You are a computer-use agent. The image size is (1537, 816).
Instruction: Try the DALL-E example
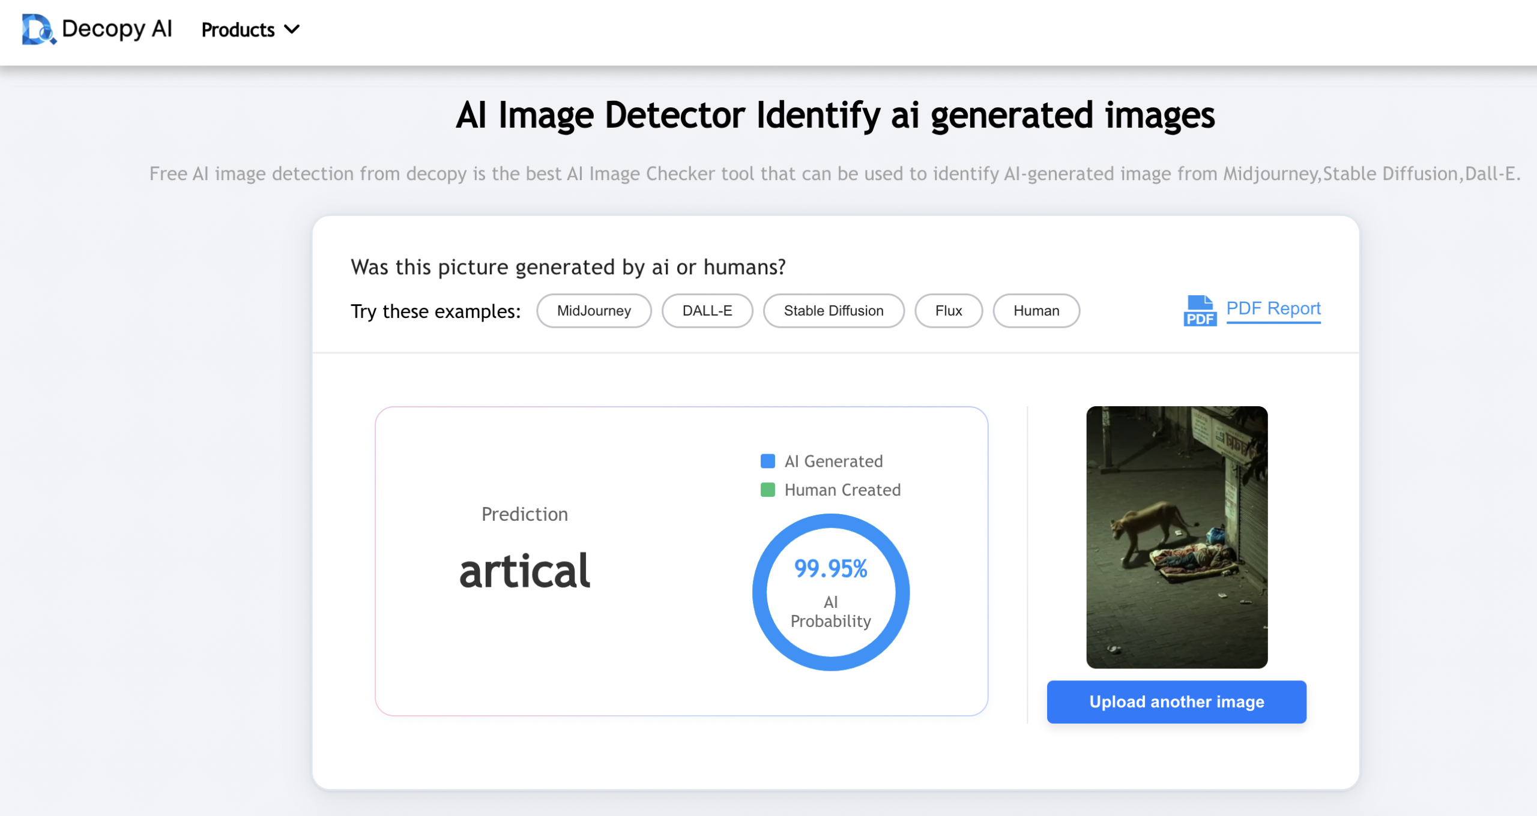[707, 311]
